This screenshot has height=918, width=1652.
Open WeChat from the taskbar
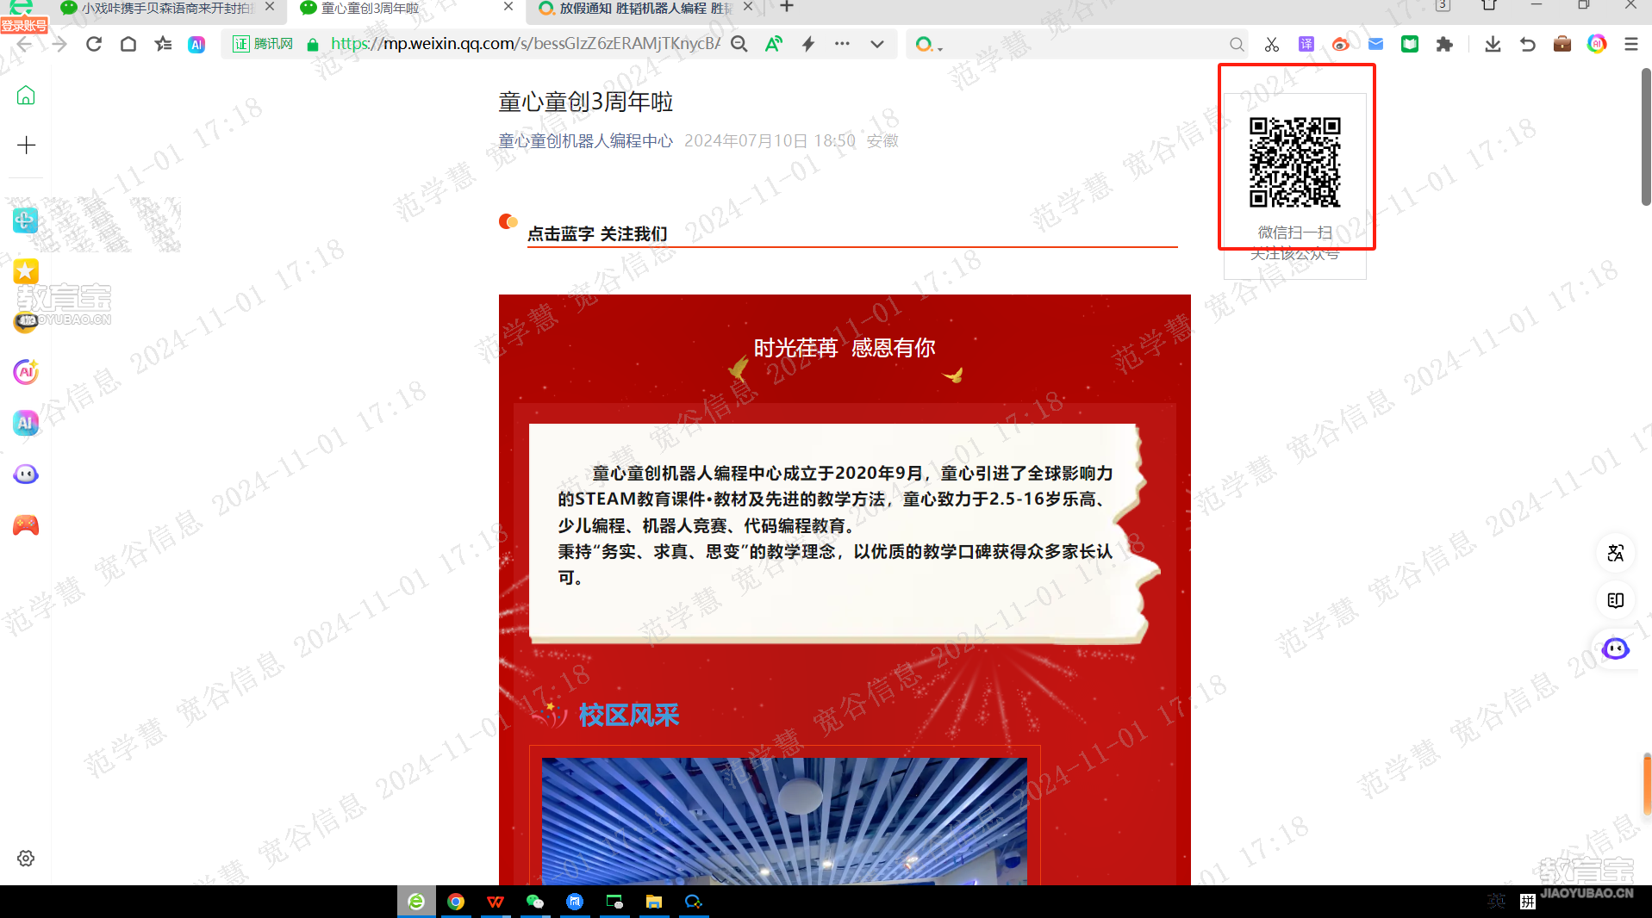[535, 902]
